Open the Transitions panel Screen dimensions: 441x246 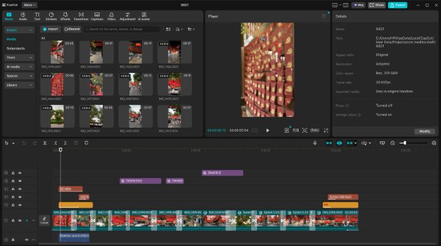tap(81, 16)
